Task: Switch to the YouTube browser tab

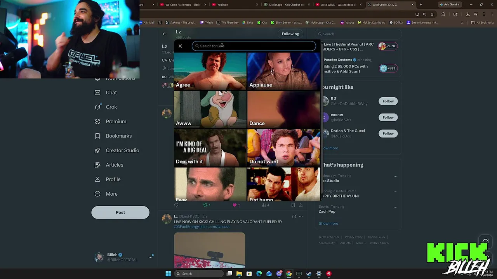Action: click(234, 5)
